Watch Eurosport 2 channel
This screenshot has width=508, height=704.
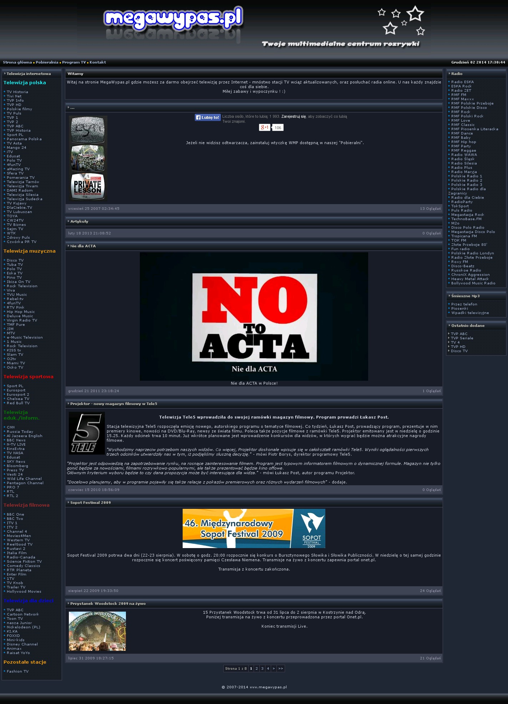click(18, 395)
